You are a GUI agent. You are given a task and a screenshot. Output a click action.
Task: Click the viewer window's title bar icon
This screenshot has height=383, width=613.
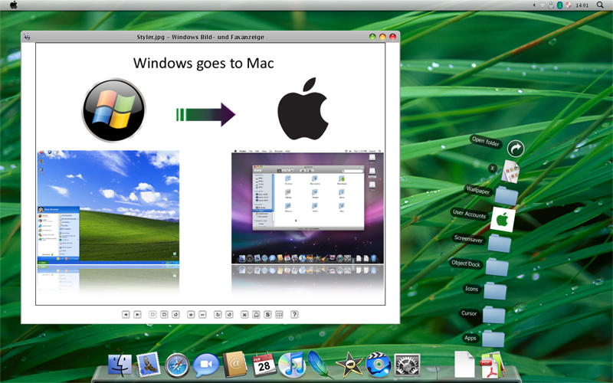(x=27, y=37)
